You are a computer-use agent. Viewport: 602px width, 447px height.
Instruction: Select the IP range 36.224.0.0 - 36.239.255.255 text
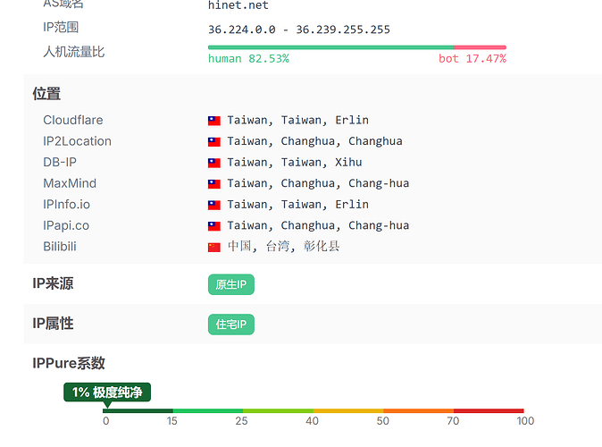pos(298,30)
